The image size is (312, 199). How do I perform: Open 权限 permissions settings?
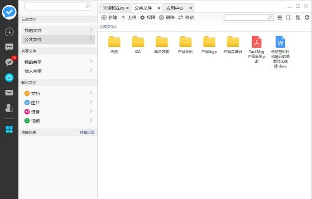[x=148, y=18]
